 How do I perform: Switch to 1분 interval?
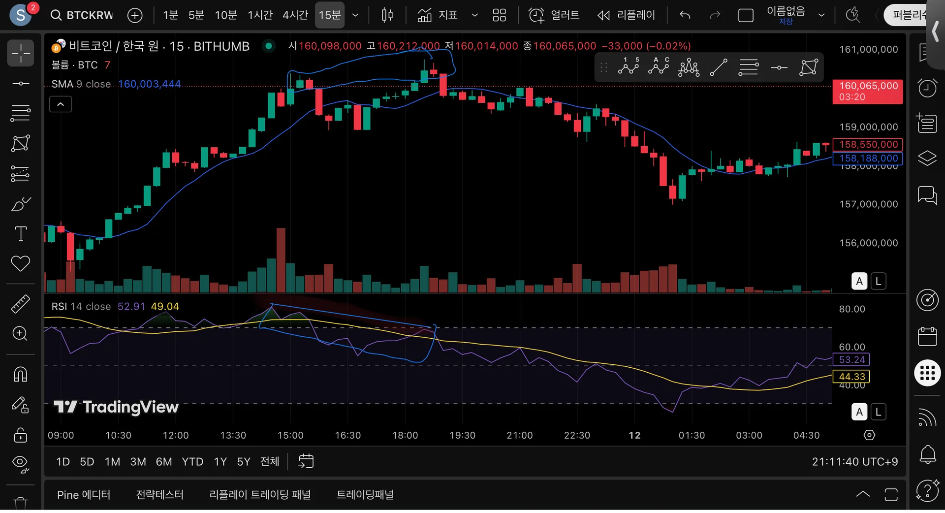click(170, 15)
